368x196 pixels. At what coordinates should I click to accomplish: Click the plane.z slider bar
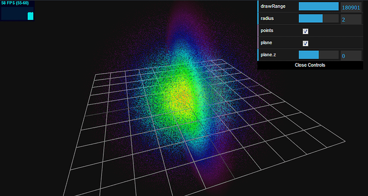point(318,55)
